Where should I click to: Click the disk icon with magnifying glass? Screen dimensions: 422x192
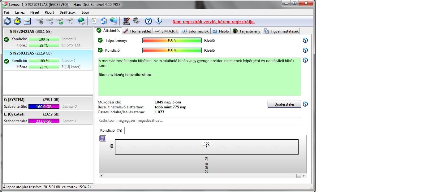tap(69, 21)
